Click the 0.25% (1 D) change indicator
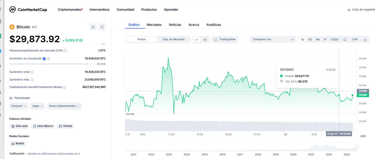 pos(72,41)
